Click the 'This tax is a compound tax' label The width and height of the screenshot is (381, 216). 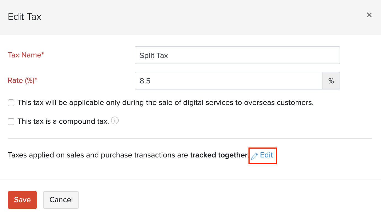[x=63, y=122]
